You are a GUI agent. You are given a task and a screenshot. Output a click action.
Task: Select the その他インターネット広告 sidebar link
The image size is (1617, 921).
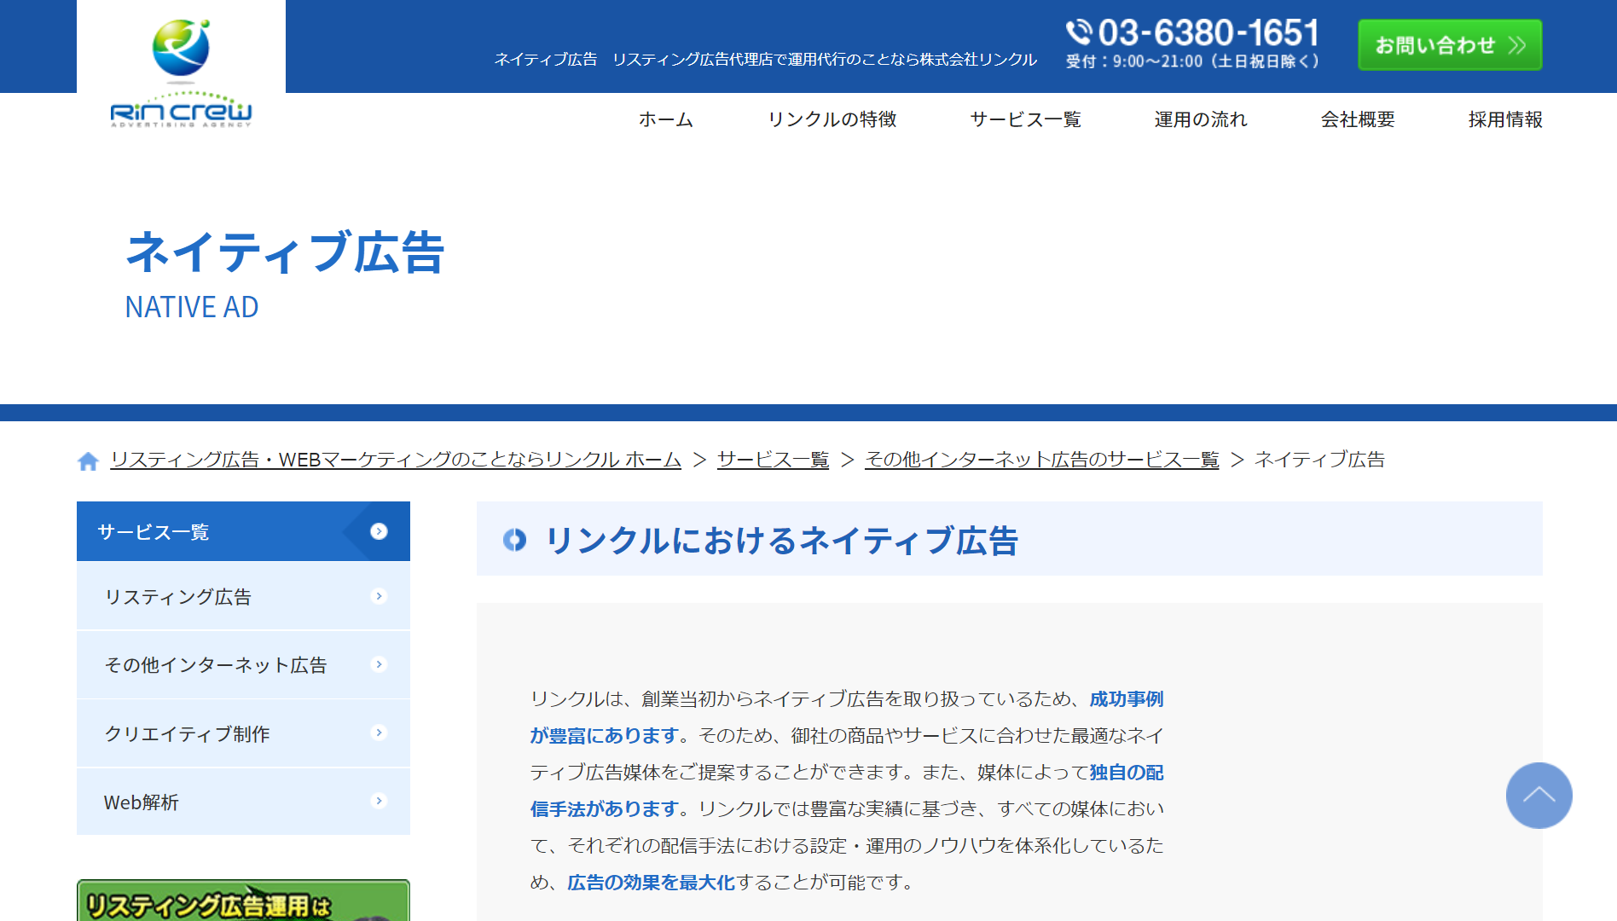coord(243,665)
